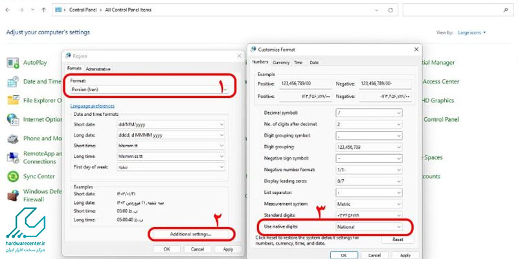Click the All Control Panel Items breadcrumb

(128, 10)
